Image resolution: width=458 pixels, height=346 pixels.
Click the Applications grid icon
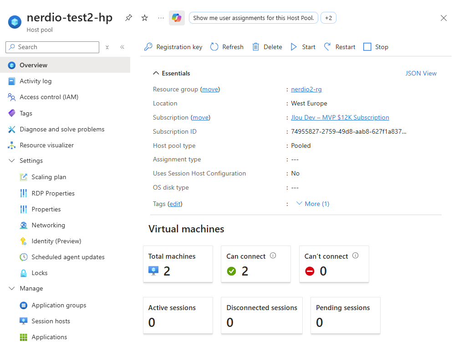pos(24,337)
